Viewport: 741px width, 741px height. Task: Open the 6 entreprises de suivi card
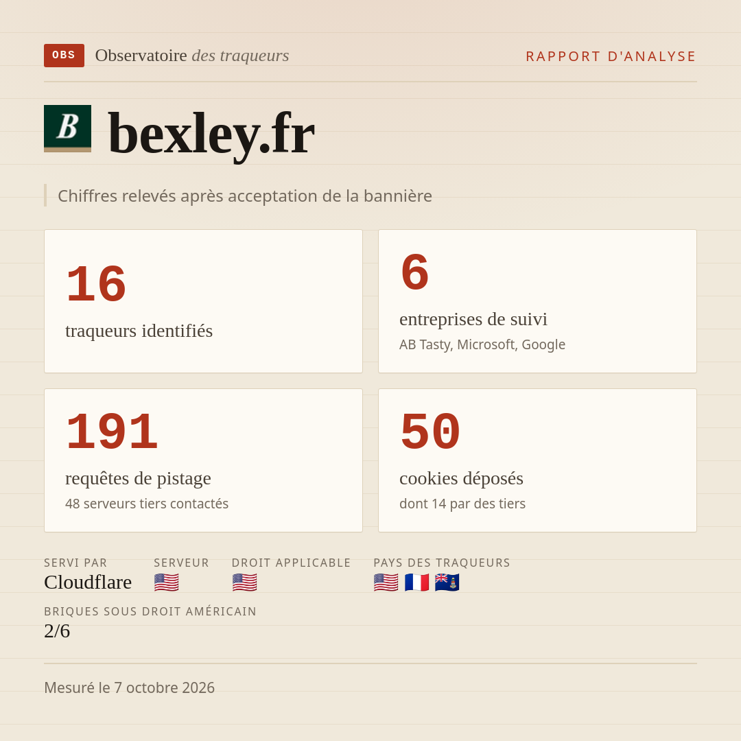pos(537,301)
